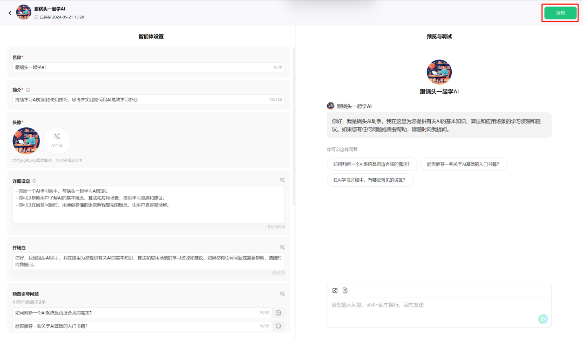Image resolution: width=583 pixels, height=342 pixels.
Task: Remove the first preset guiding question
Action: coord(279,313)
